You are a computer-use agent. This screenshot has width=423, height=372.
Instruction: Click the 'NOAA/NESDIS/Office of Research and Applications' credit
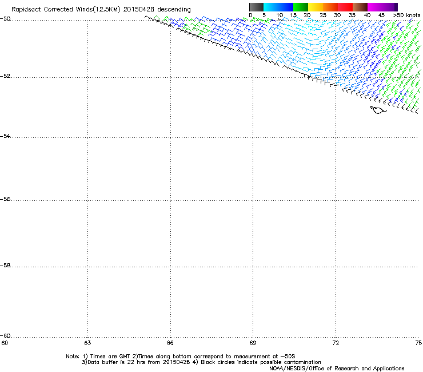337,369
